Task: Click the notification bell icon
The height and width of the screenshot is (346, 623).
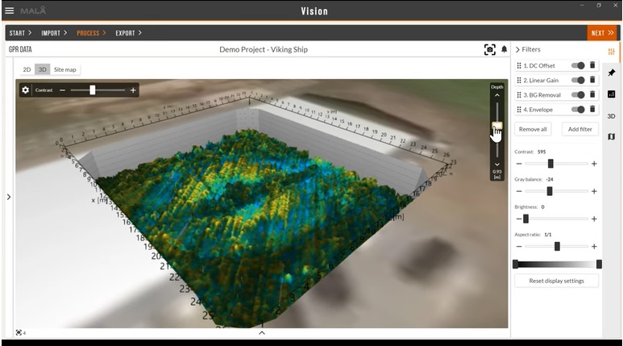Action: click(x=505, y=49)
